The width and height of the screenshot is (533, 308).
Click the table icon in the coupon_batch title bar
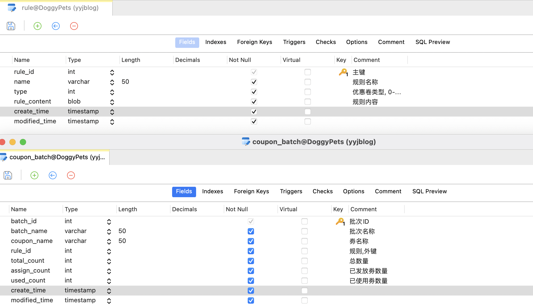246,142
